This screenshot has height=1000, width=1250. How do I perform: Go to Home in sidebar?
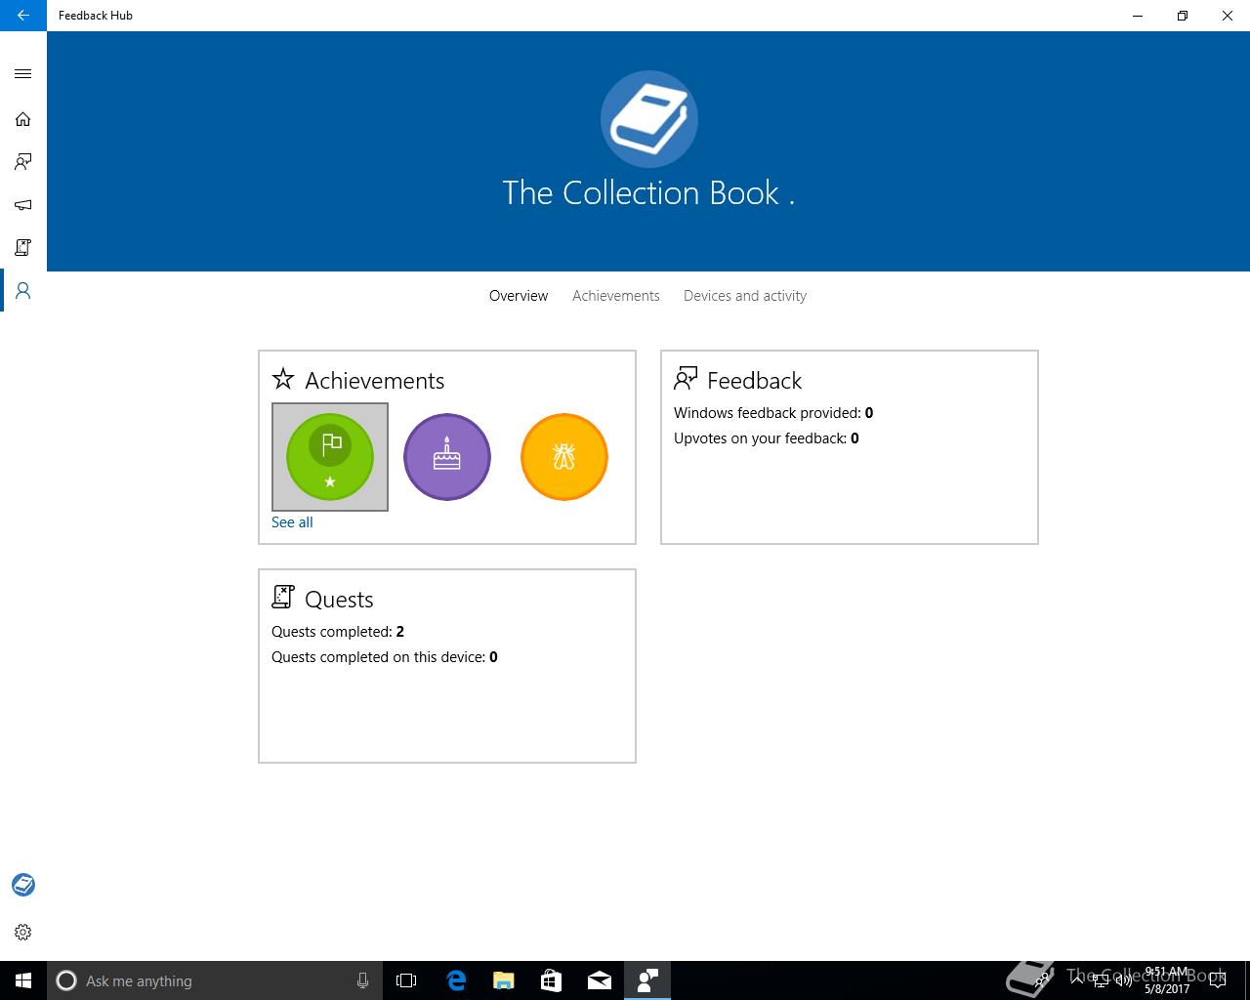tap(23, 119)
